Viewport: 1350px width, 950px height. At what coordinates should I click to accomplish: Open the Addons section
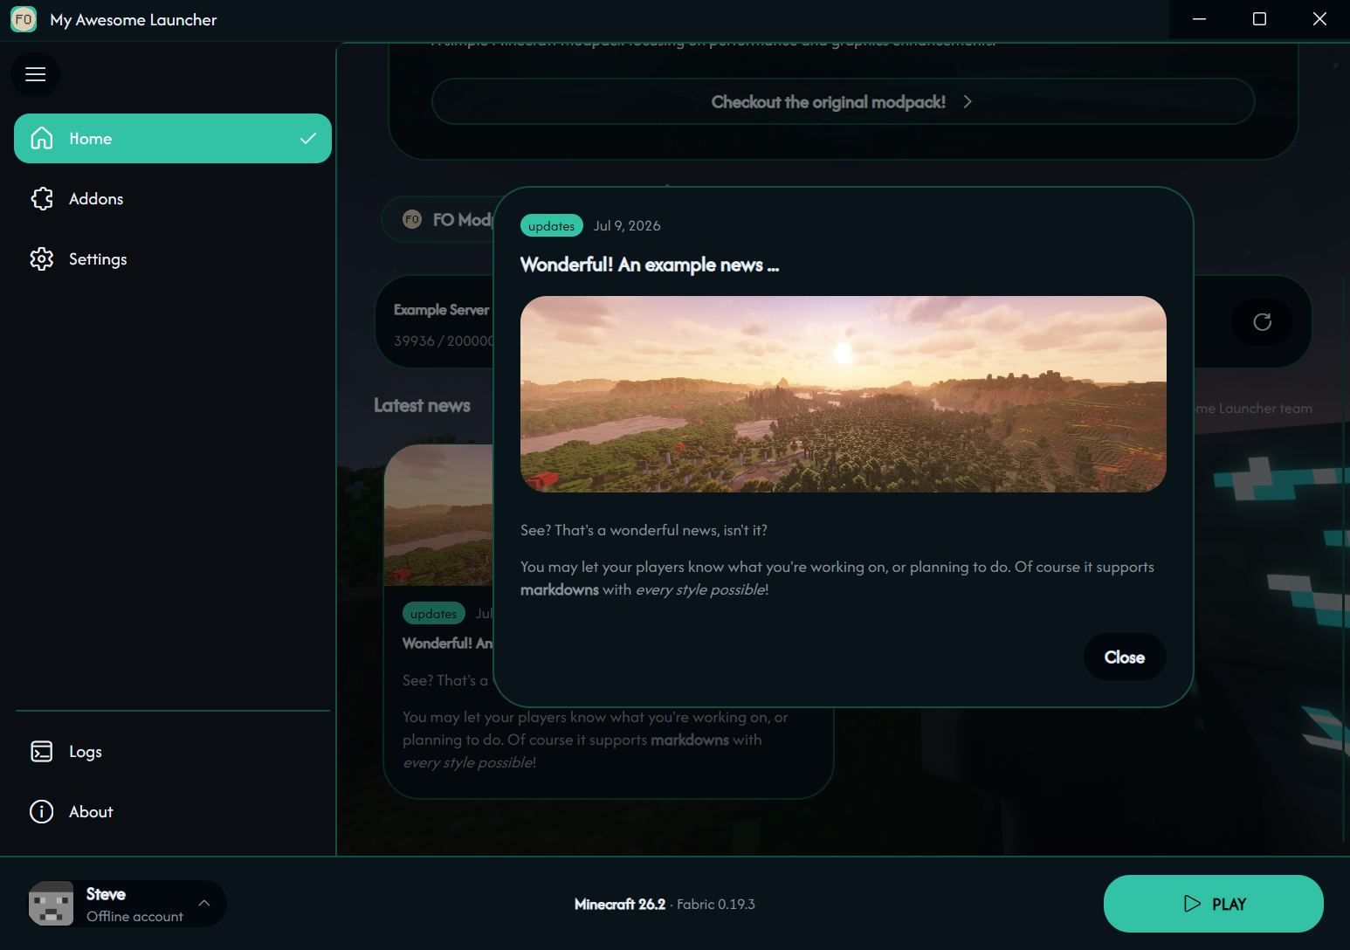click(x=173, y=199)
